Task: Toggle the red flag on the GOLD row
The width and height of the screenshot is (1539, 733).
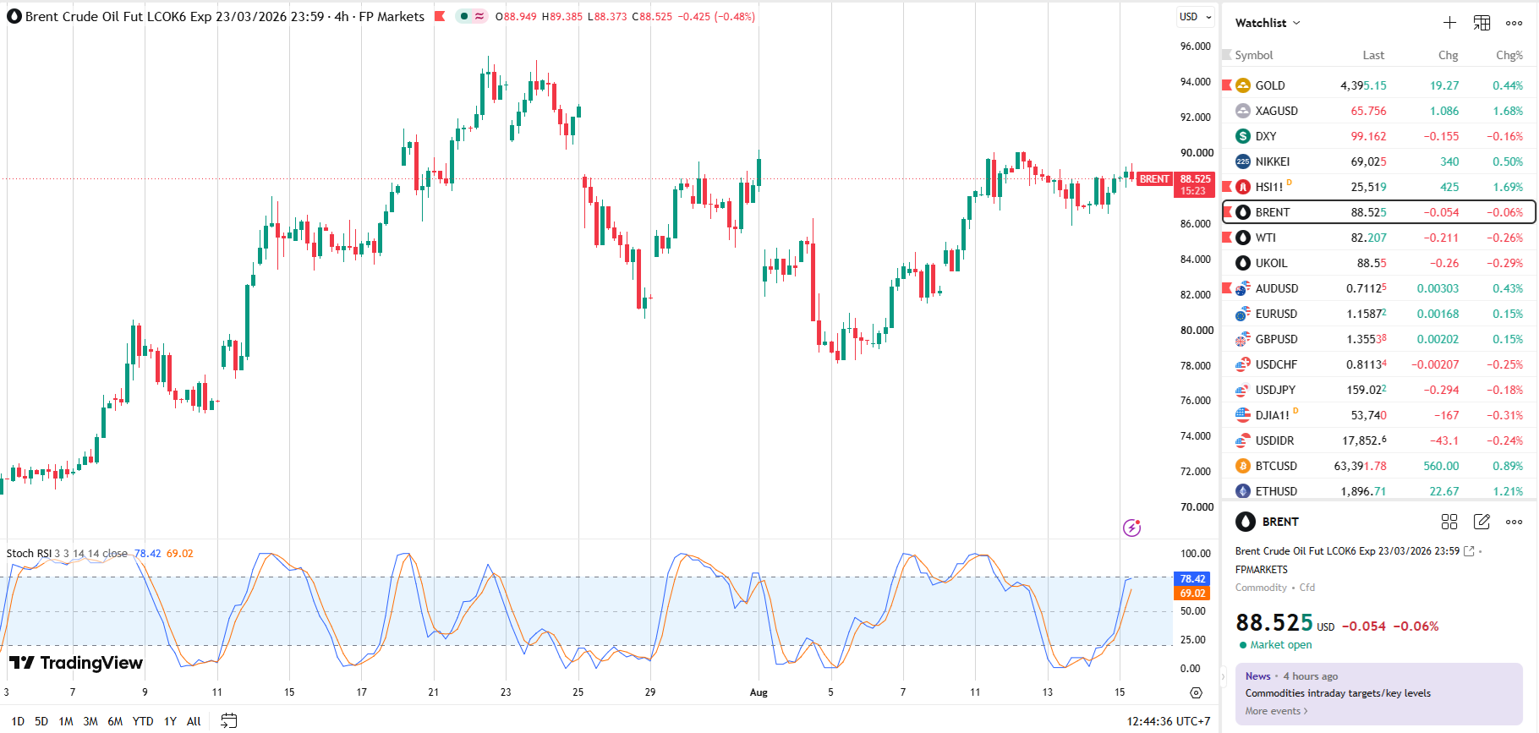Action: click(1227, 85)
